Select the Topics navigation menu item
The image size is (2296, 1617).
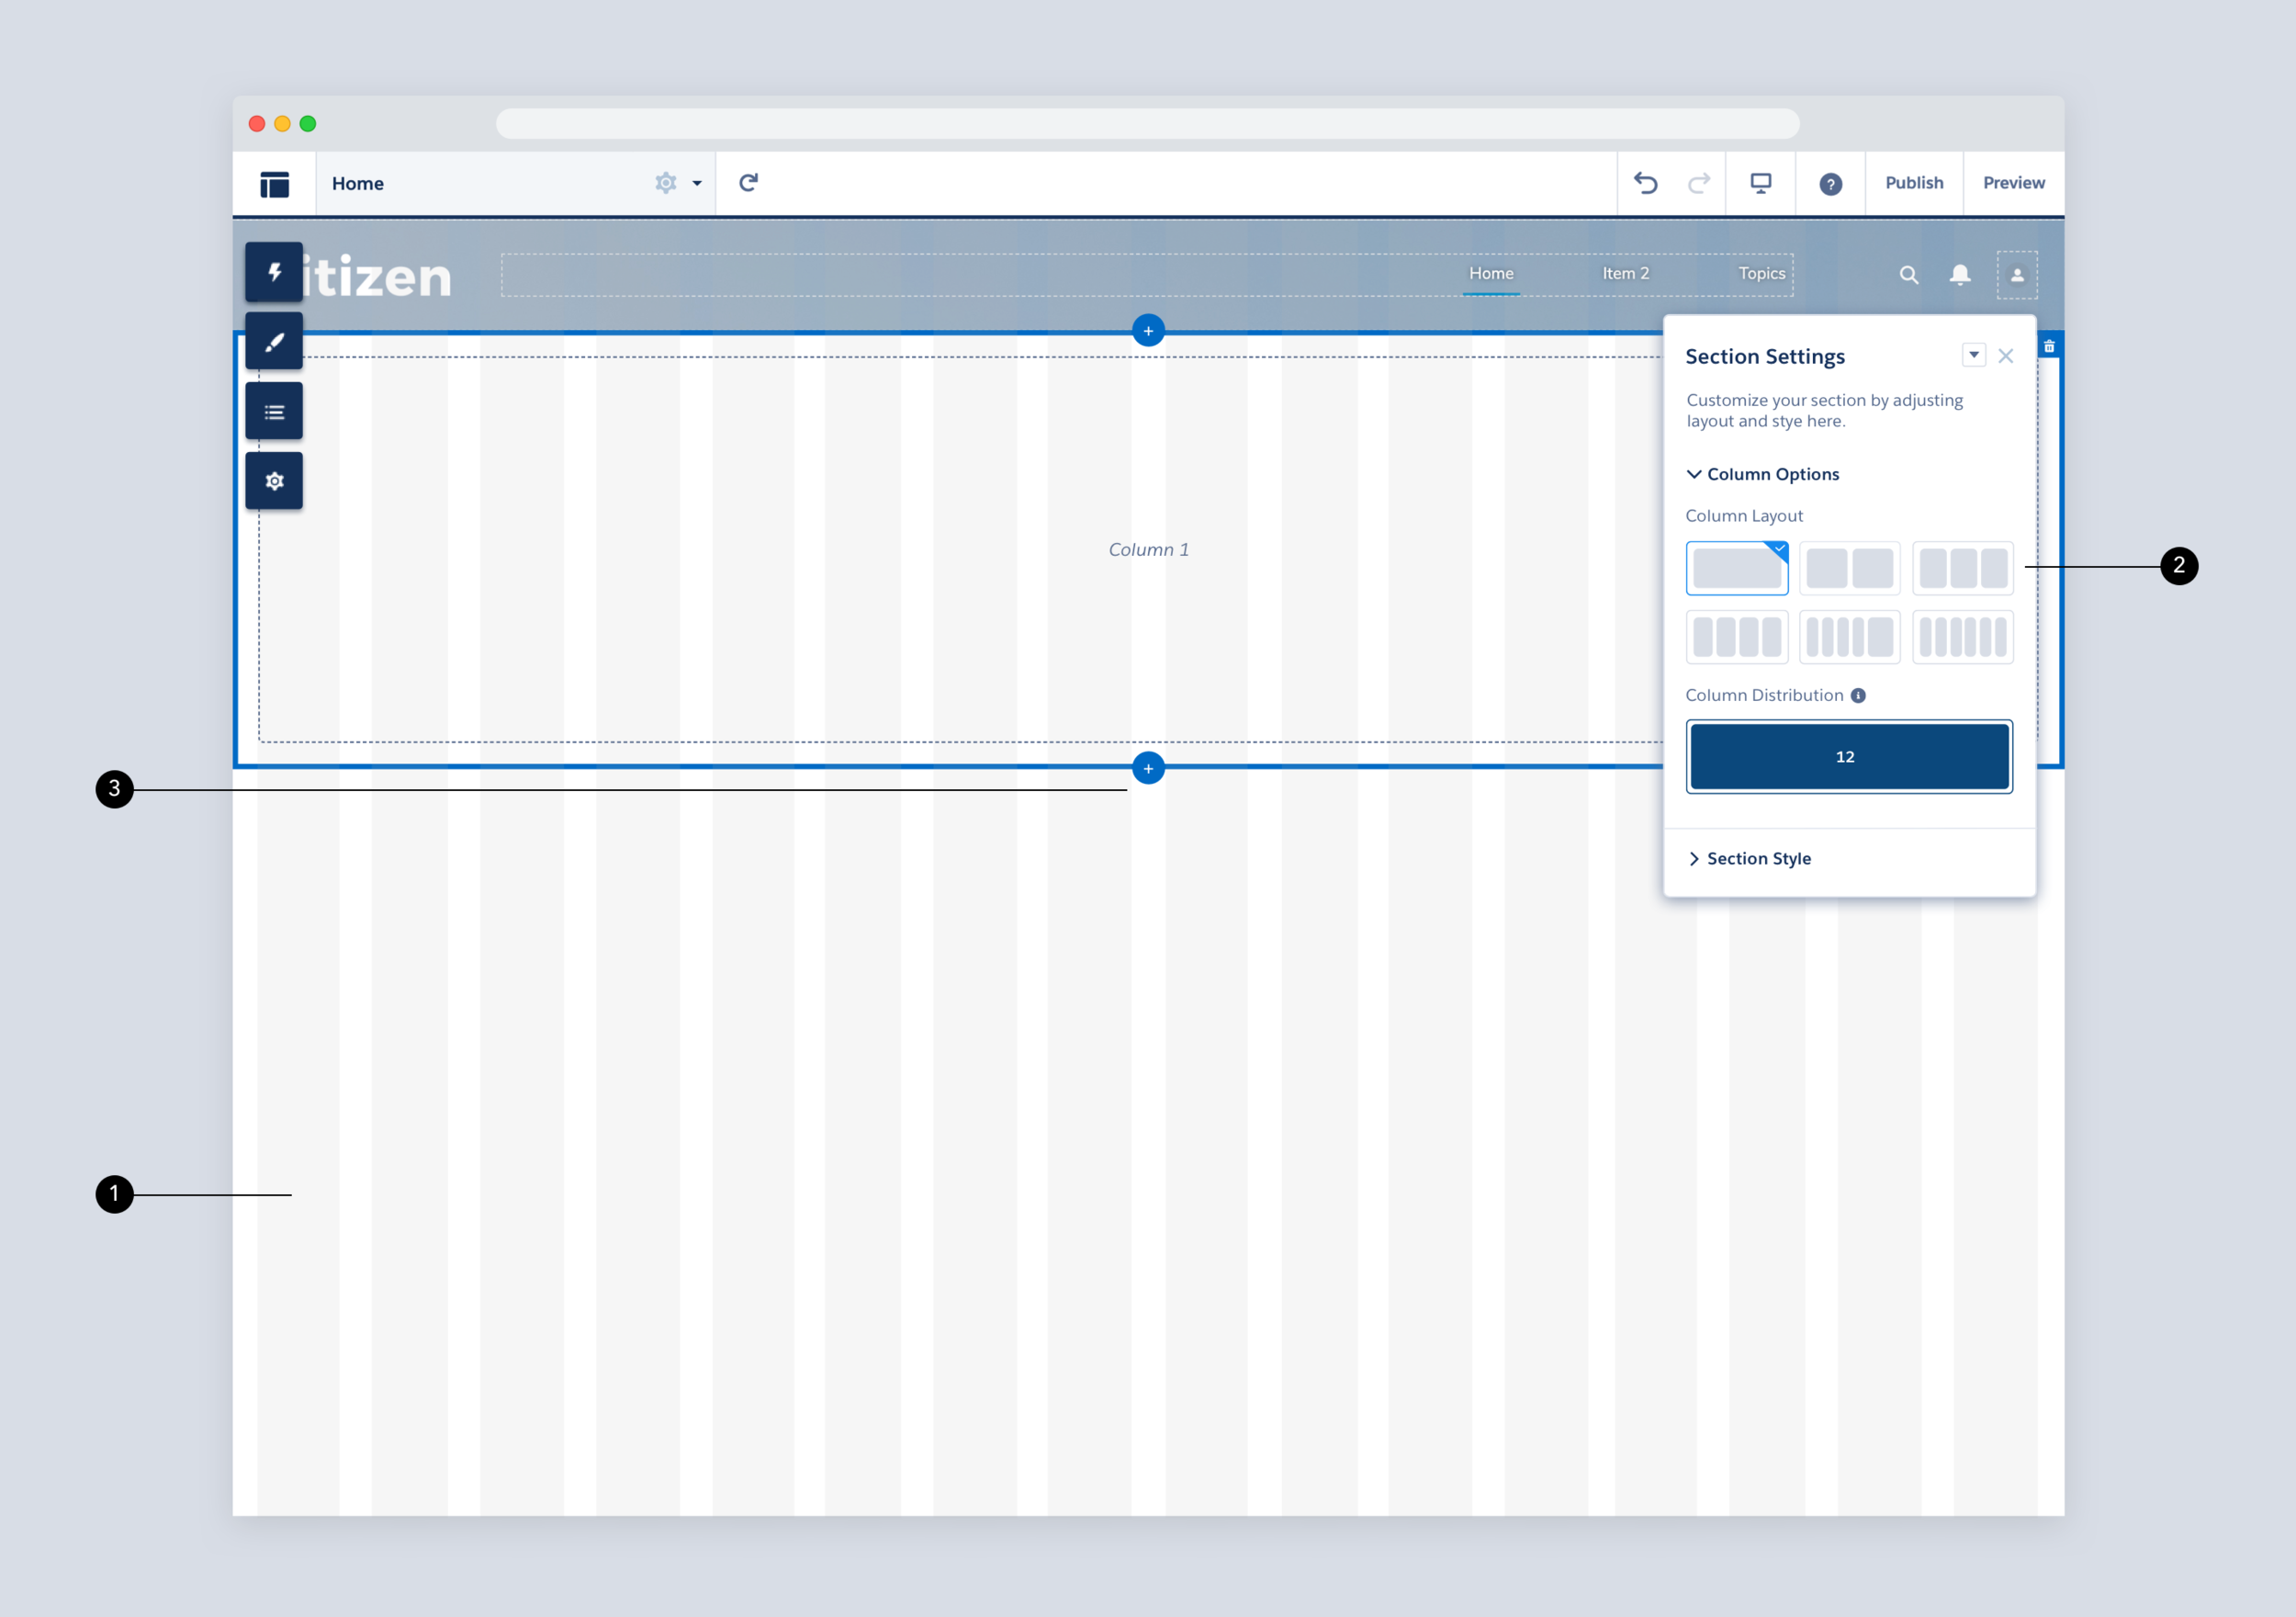(1761, 274)
